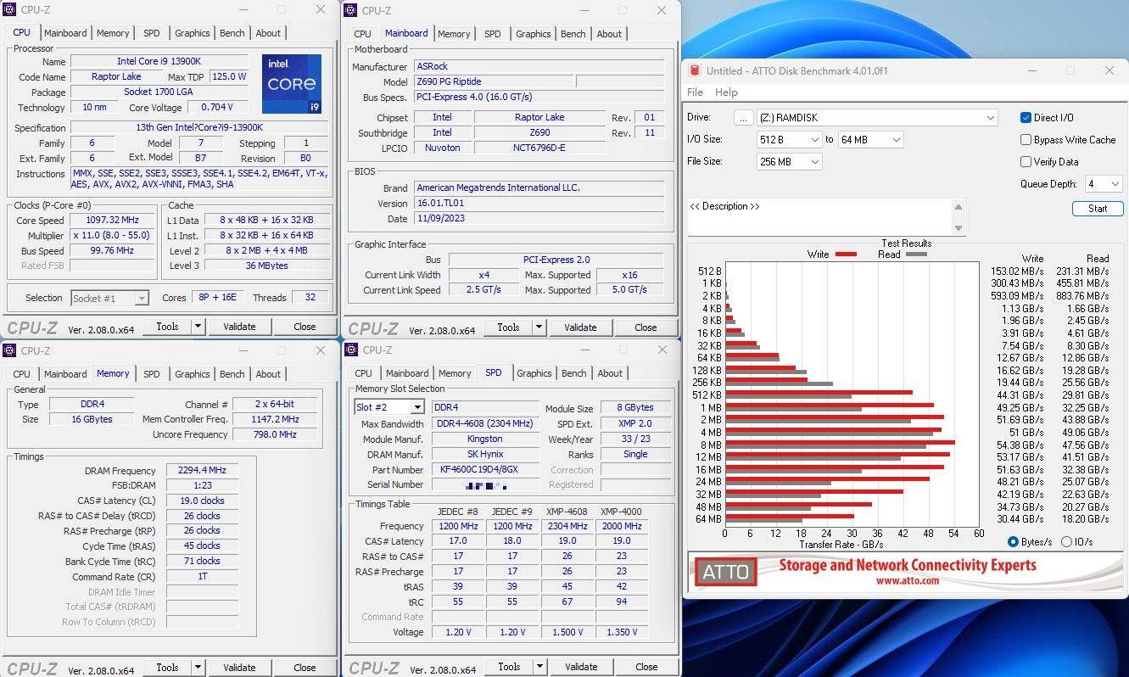The height and width of the screenshot is (677, 1129).
Task: Open the SPD tab in the CPU window
Action: pyautogui.click(x=151, y=33)
